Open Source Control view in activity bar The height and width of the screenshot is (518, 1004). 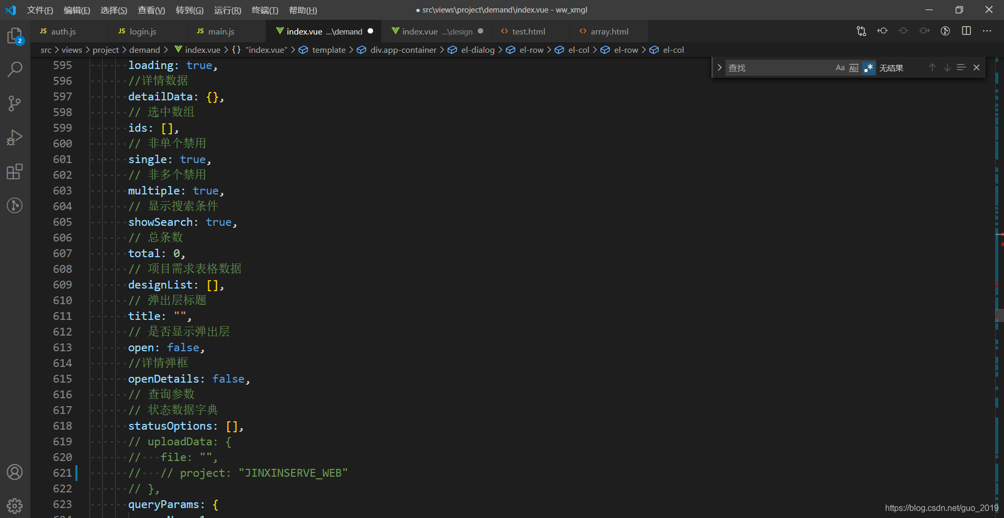(x=15, y=103)
